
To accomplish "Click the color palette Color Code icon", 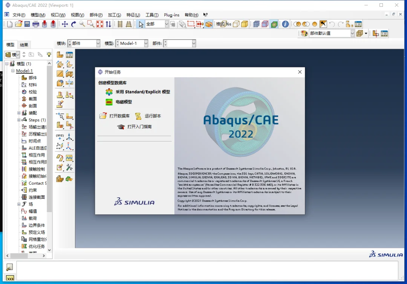I will click(x=304, y=33).
